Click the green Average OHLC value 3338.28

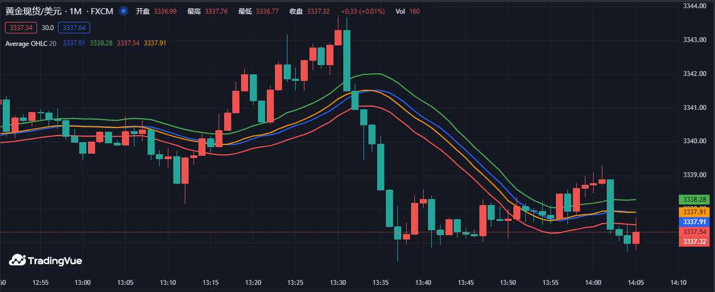click(x=101, y=43)
